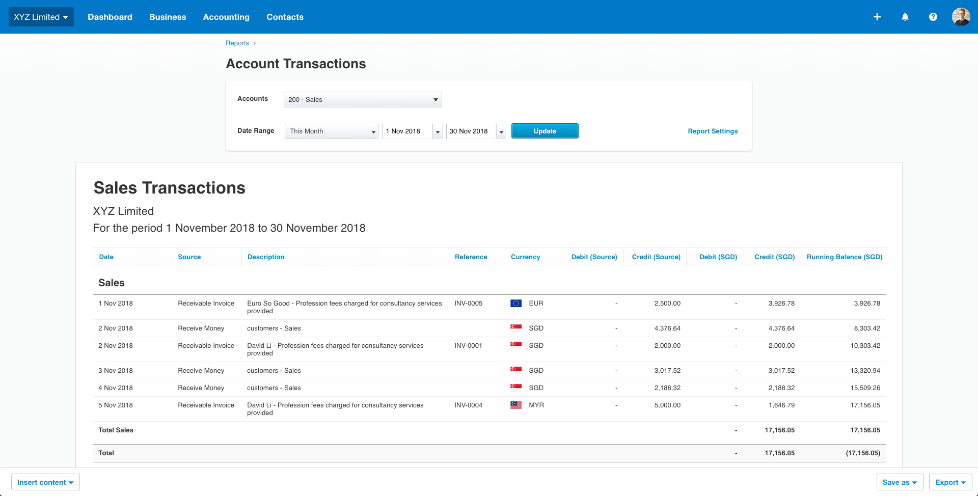Open the Contacts section

[x=285, y=17]
